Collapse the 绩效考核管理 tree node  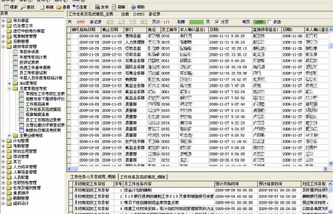(x=3, y=46)
